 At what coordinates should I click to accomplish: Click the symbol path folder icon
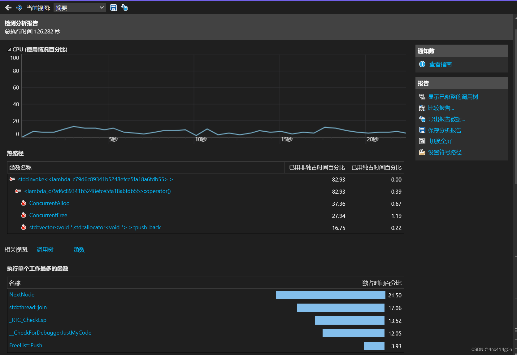[422, 152]
